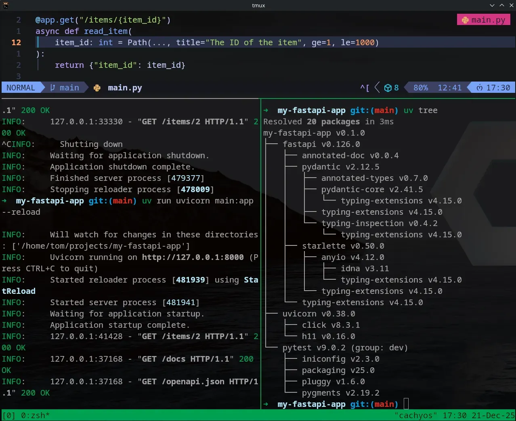The height and width of the screenshot is (421, 516).
Task: Click the left angle bracket icon in statusline
Action: point(377,88)
